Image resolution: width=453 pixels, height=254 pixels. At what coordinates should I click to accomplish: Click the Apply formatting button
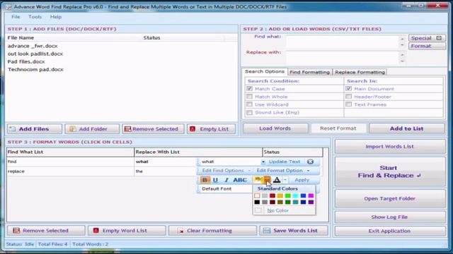coord(302,180)
